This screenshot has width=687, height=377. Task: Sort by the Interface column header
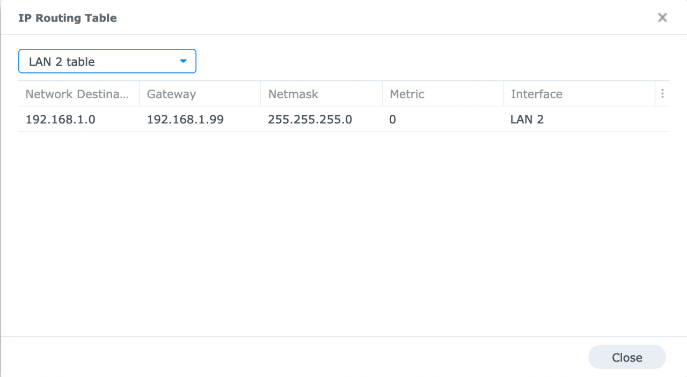[x=536, y=93]
